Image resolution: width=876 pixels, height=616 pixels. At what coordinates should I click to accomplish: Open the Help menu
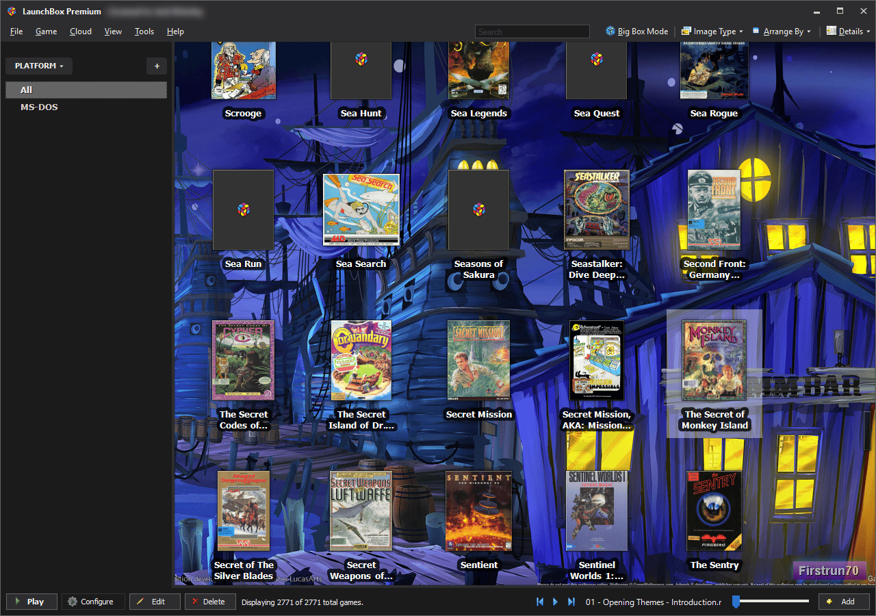click(175, 31)
